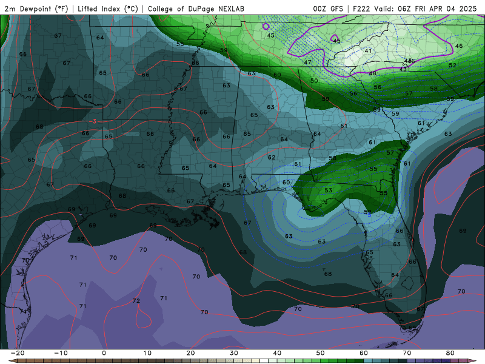The width and height of the screenshot is (485, 364).
Task: Click the 20 label on the color scale
Action: coord(190,353)
